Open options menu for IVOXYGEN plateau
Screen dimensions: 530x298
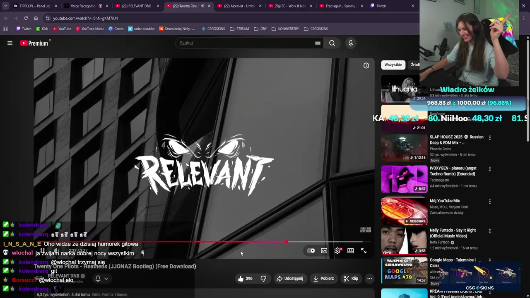pyautogui.click(x=490, y=169)
